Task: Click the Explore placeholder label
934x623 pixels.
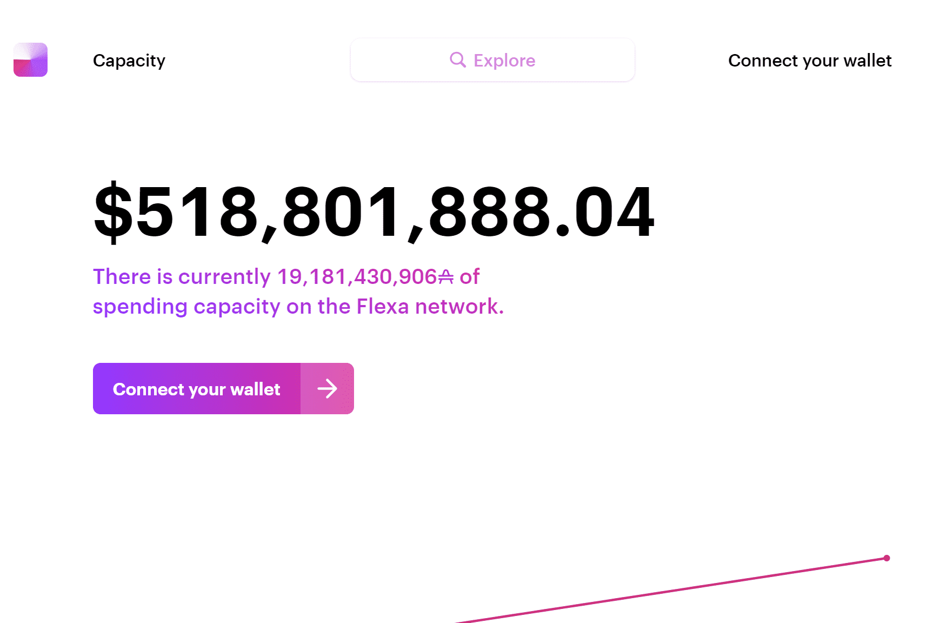Action: [x=504, y=59]
